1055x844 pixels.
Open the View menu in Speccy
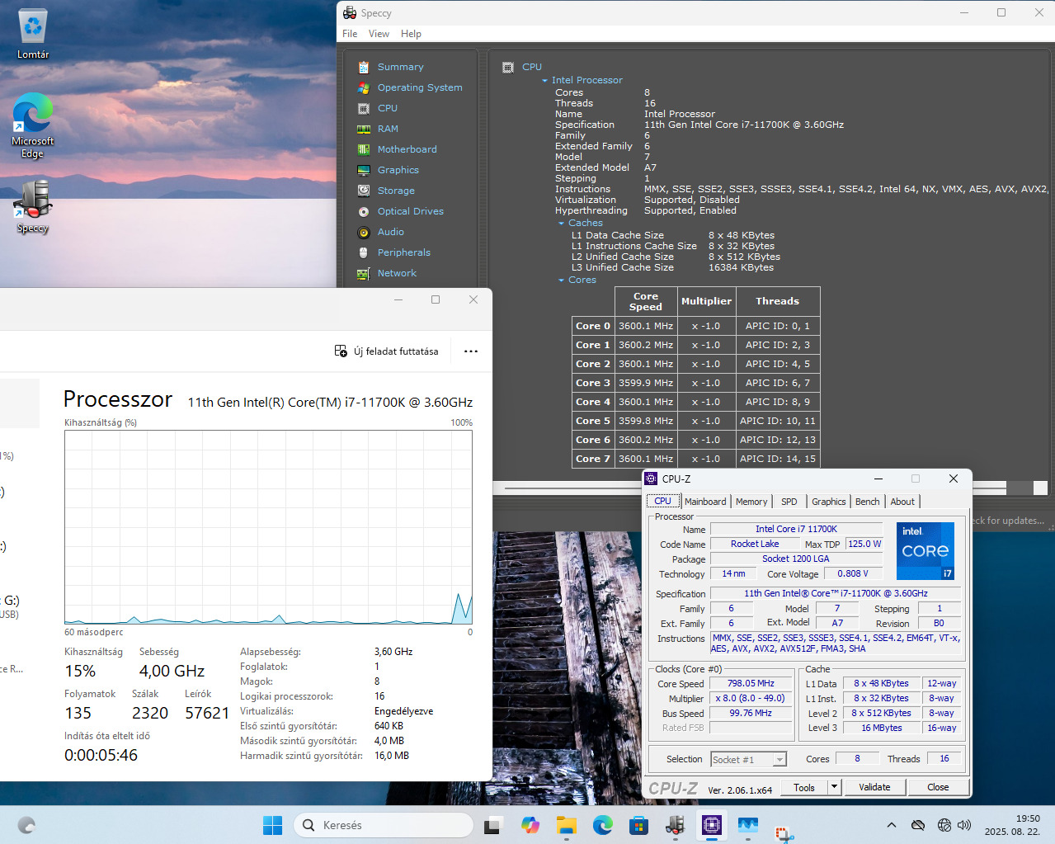point(379,34)
